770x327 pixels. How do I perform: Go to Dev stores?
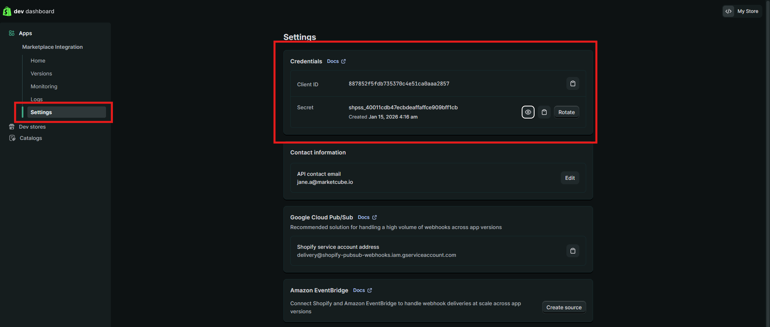pyautogui.click(x=32, y=127)
